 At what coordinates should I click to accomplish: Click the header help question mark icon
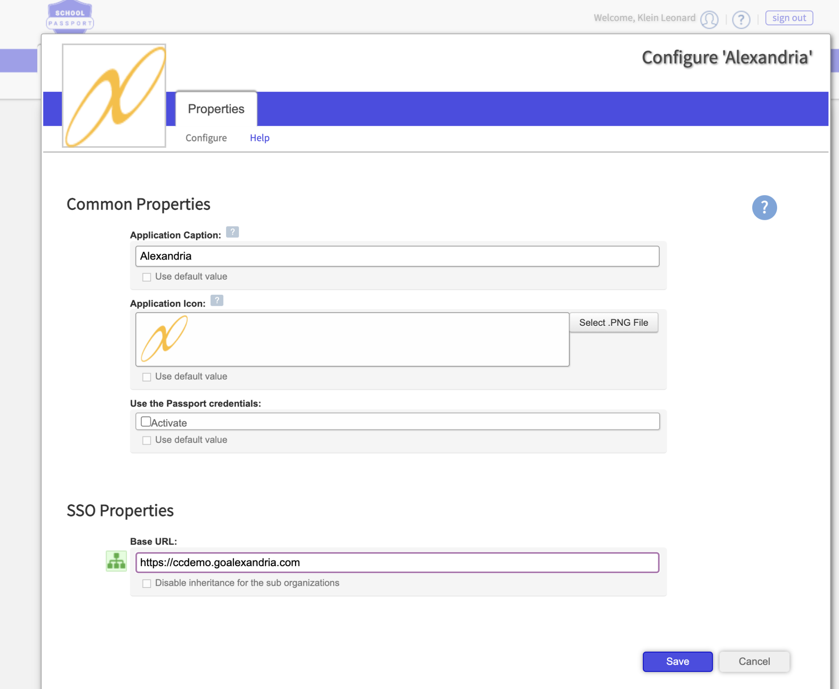[741, 19]
